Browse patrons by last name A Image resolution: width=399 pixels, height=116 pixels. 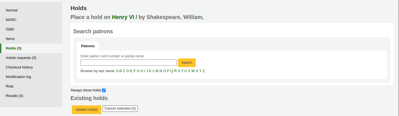coord(117,71)
